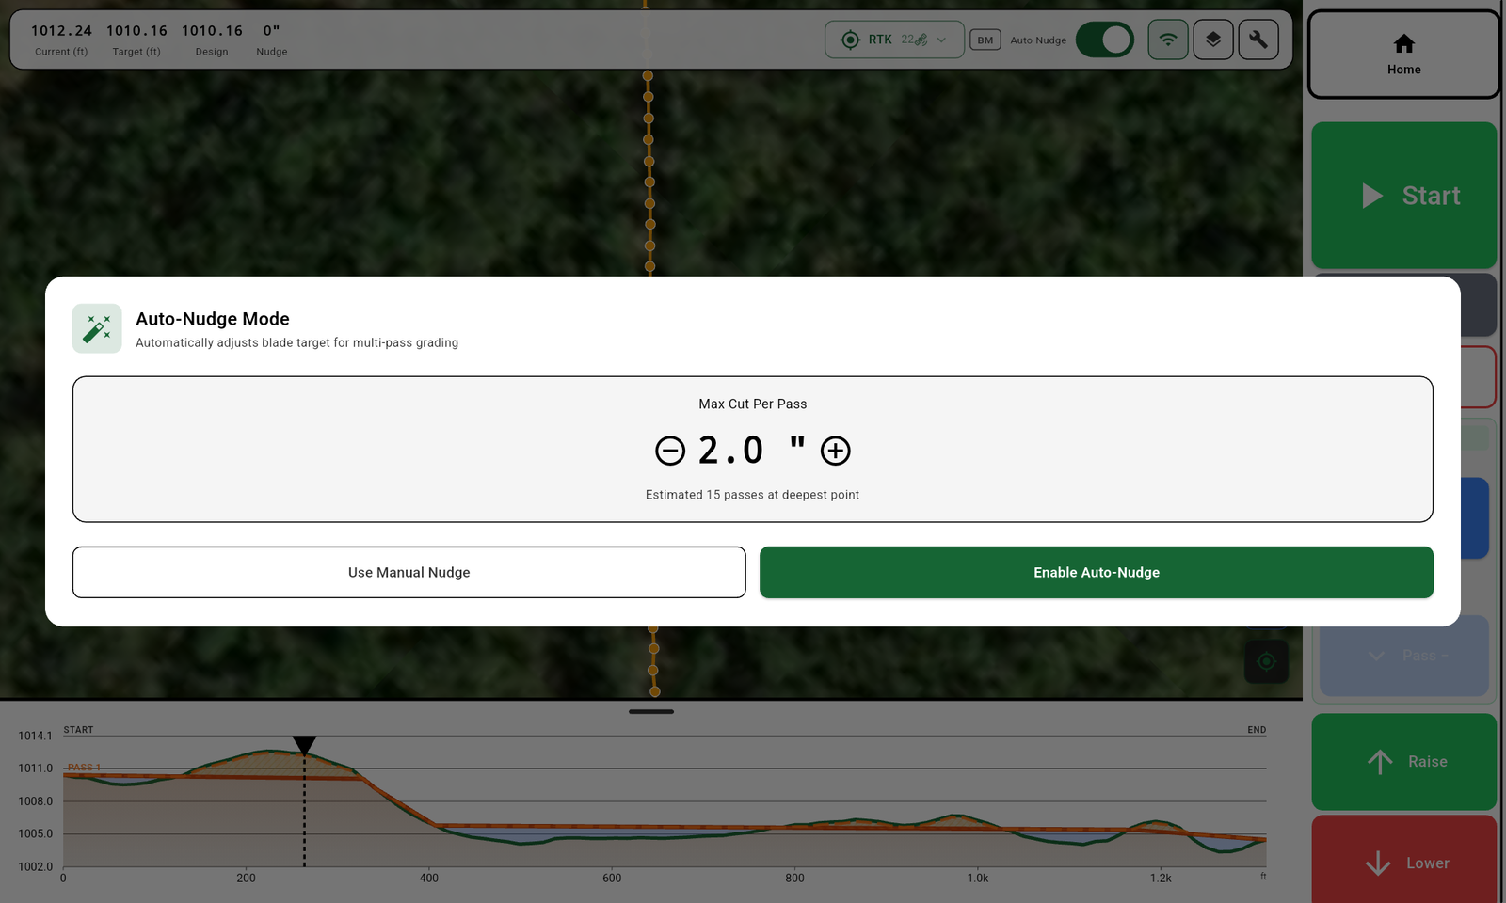The width and height of the screenshot is (1506, 903).
Task: Open the map layers icon
Action: tap(1213, 40)
